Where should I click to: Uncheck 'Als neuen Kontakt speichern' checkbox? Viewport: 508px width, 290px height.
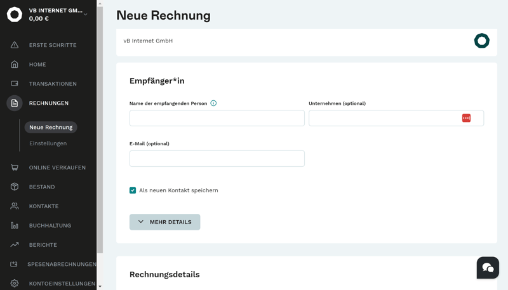click(x=133, y=190)
